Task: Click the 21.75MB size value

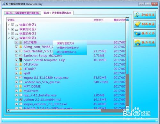Action: coord(100,51)
